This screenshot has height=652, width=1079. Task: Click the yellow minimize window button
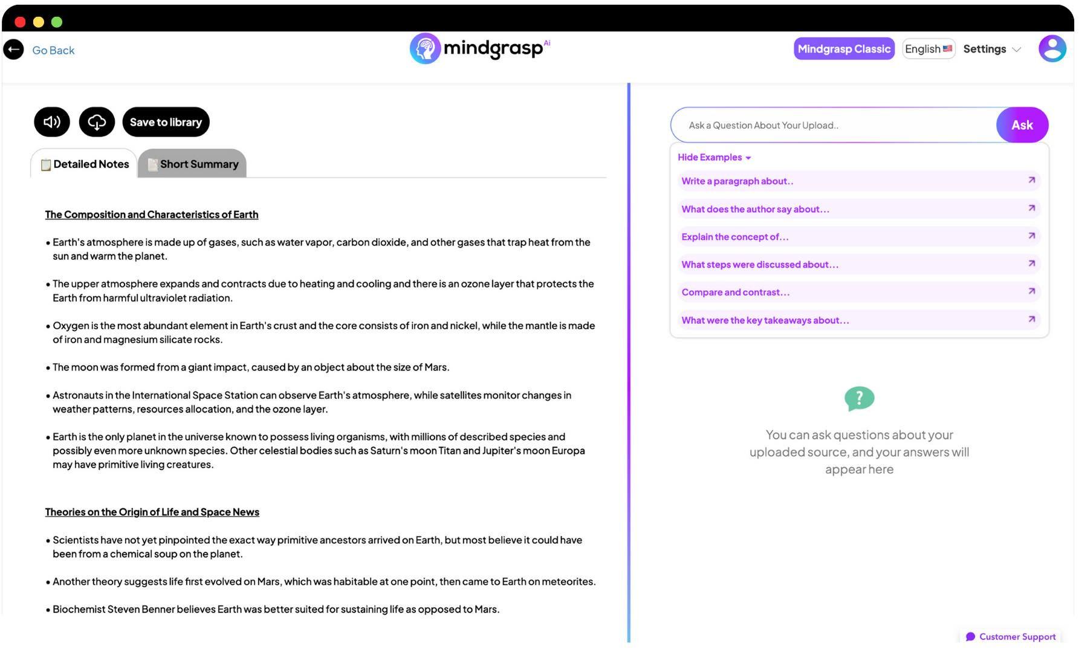39,22
